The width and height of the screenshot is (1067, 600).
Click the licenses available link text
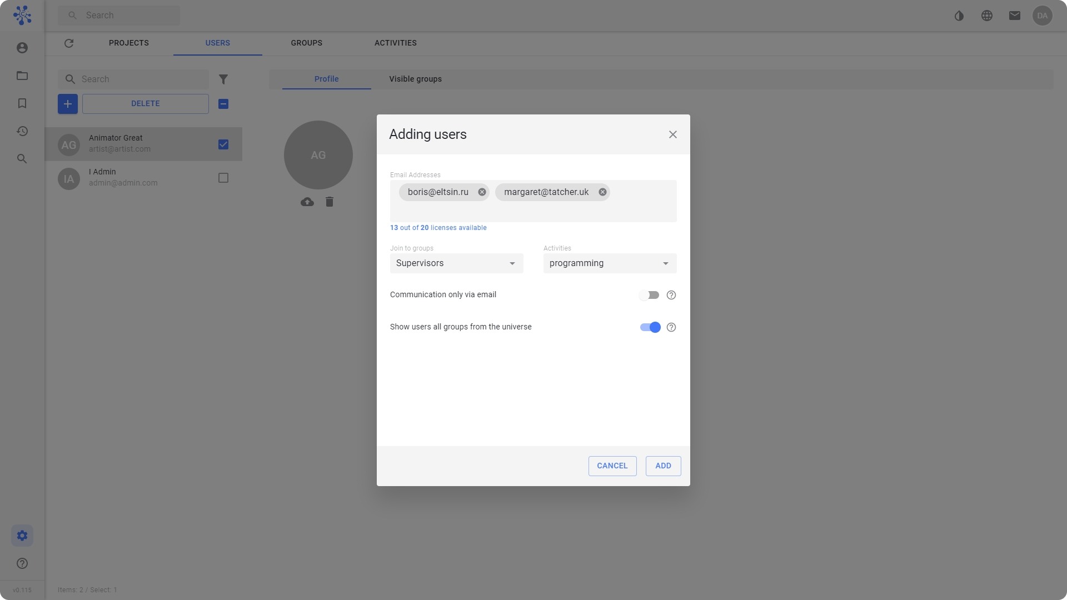(x=438, y=228)
